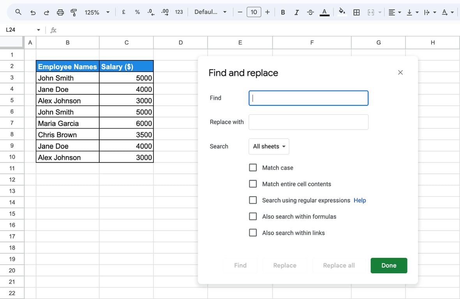
Task: Open the All sheets search dropdown
Action: point(269,146)
